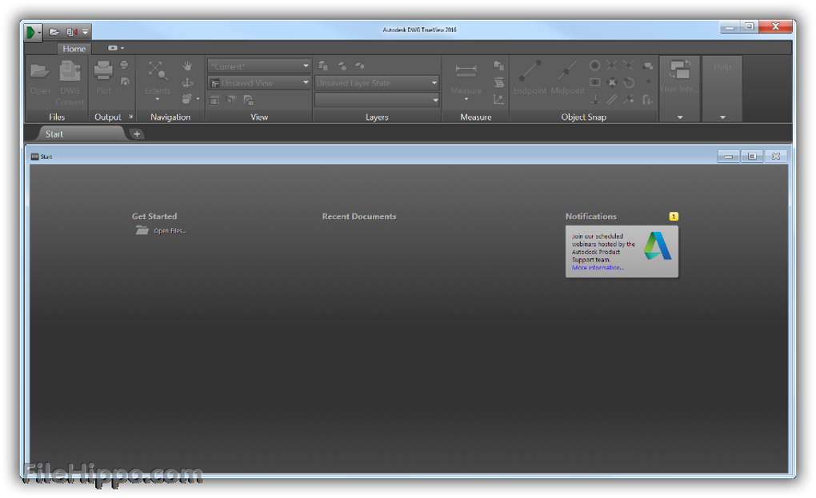
Task: Expand the User Interface panel arrow
Action: pyautogui.click(x=680, y=118)
